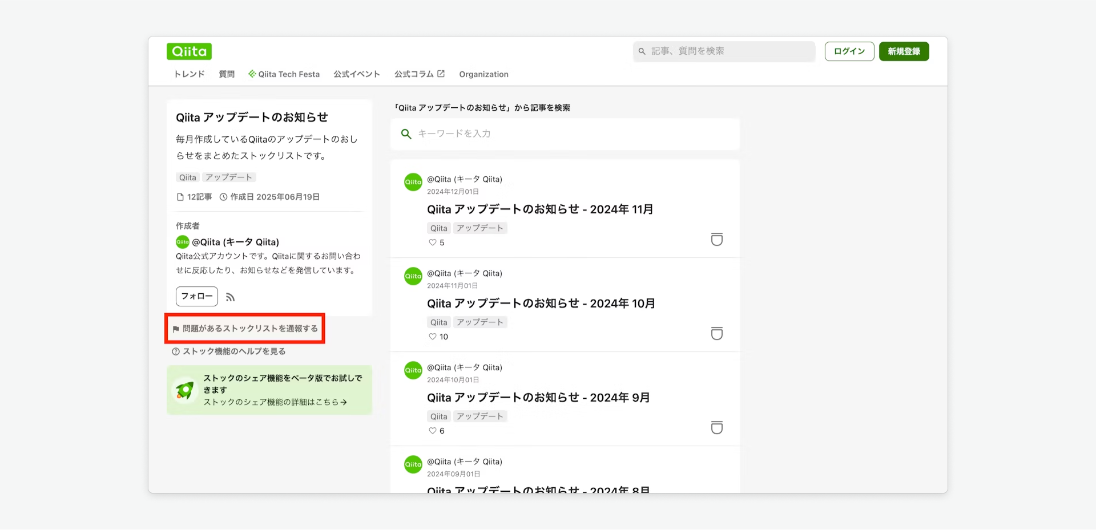The width and height of the screenshot is (1096, 530).
Task: Open the トレンド tab
Action: coord(189,74)
